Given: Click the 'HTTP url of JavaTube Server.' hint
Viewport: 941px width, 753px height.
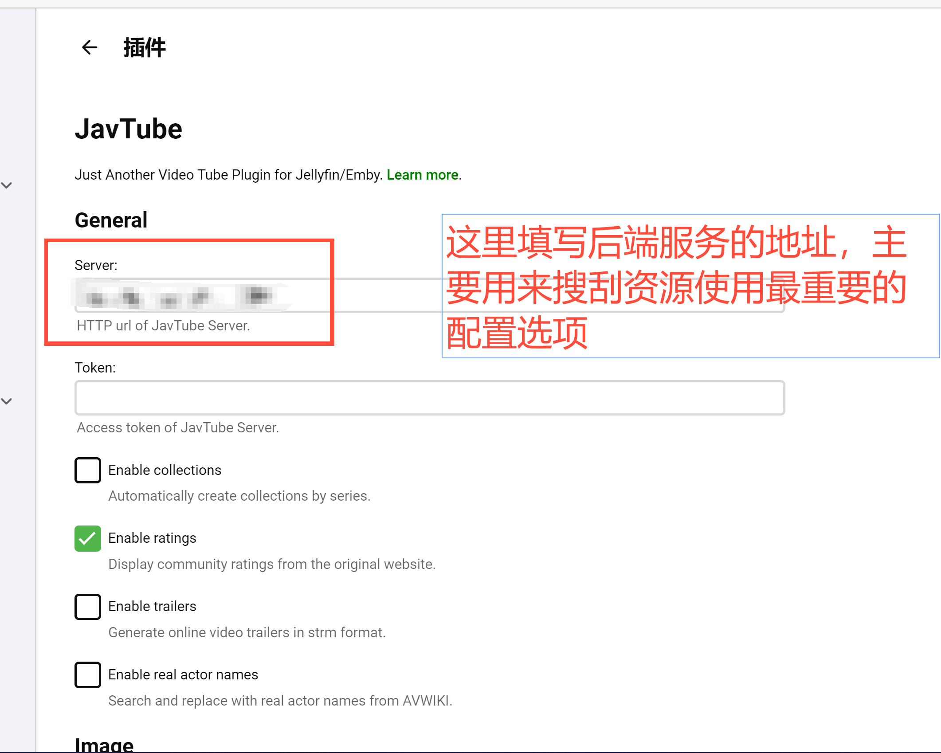Looking at the screenshot, I should (163, 326).
